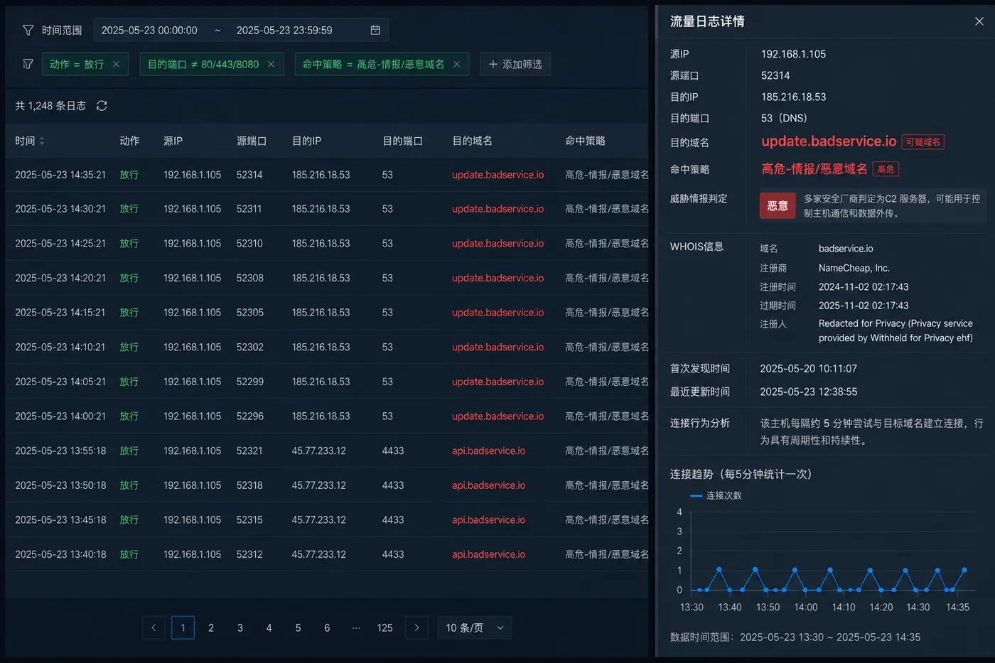Click destination IP 45.77.233.12 in 13:45:18 row
995x663 pixels.
[318, 519]
